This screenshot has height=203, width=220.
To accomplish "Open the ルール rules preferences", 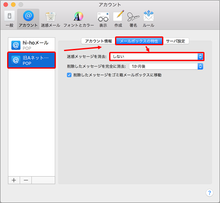I will click(x=149, y=19).
